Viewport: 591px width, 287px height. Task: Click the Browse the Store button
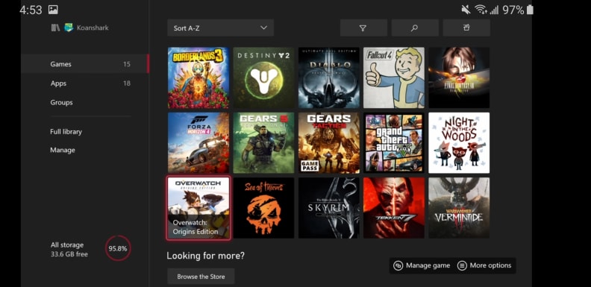[201, 277]
